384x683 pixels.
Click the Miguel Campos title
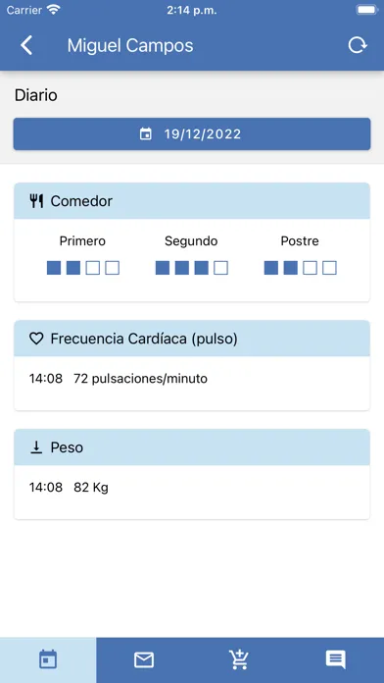tap(130, 46)
